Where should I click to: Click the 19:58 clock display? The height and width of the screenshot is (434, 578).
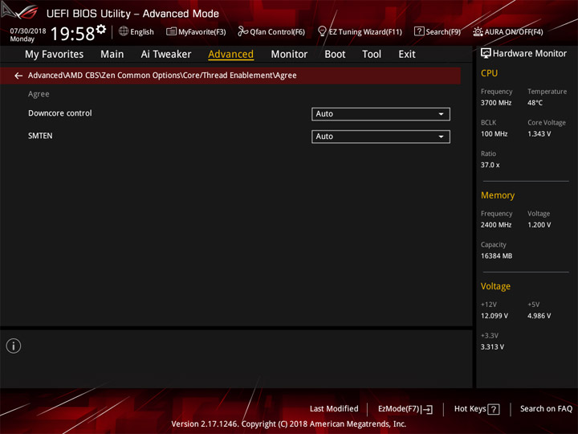coord(73,34)
